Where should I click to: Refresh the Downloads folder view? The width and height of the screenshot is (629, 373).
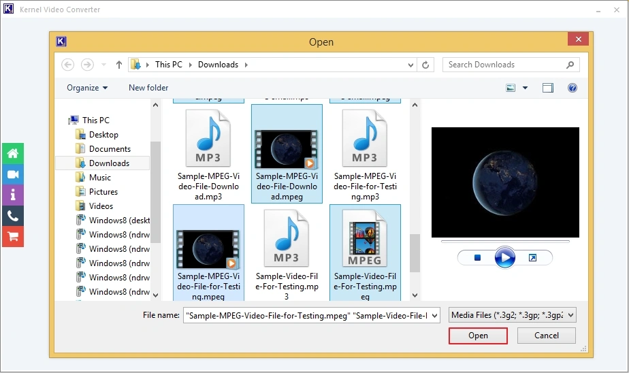[425, 65]
